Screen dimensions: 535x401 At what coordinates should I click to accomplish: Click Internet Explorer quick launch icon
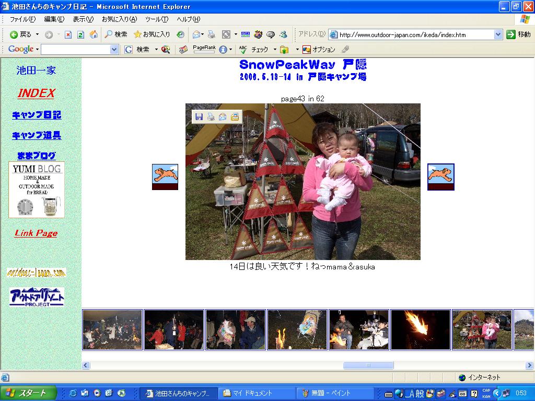click(x=73, y=393)
